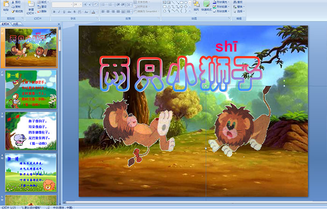Image resolution: width=327 pixels, height=209 pixels.
Task: Click the Decrease Font Size icon
Action: (90, 5)
